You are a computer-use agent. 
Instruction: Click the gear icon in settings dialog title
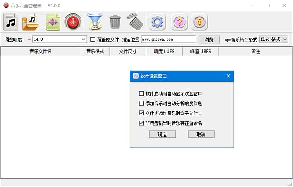(x=136, y=76)
